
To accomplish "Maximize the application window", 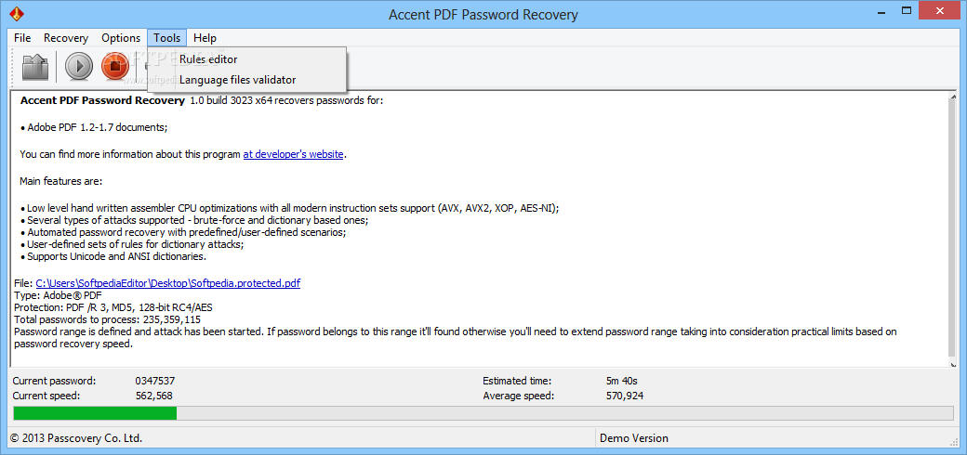I will 906,11.
